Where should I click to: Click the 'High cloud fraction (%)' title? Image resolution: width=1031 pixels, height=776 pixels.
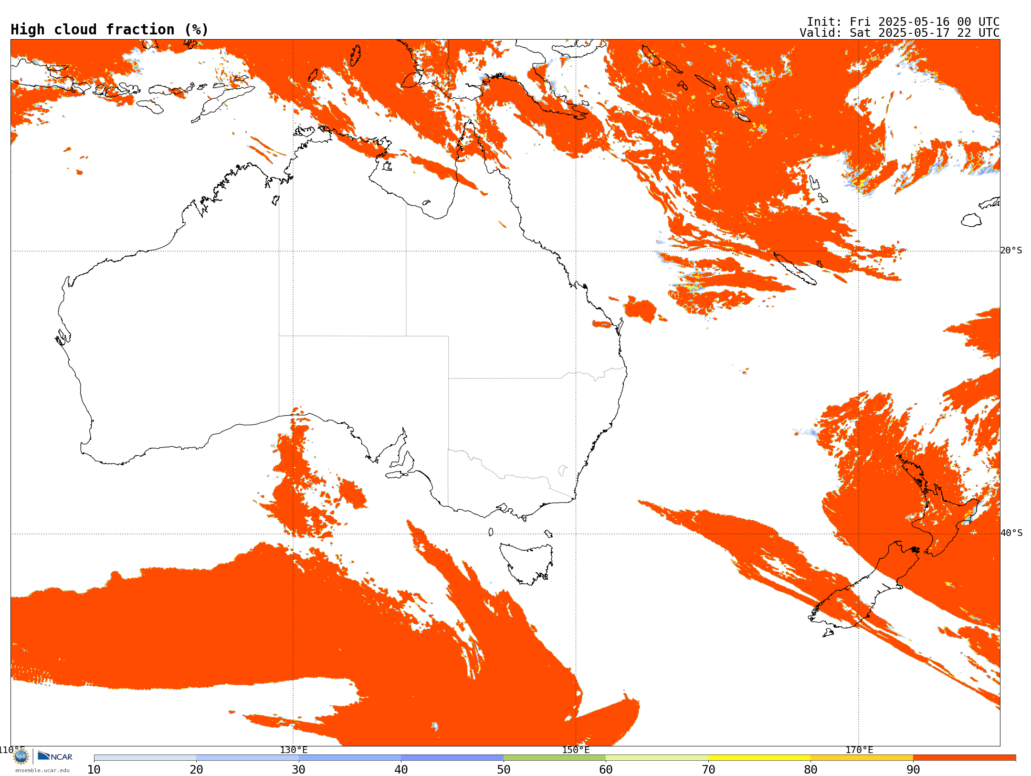click(109, 30)
